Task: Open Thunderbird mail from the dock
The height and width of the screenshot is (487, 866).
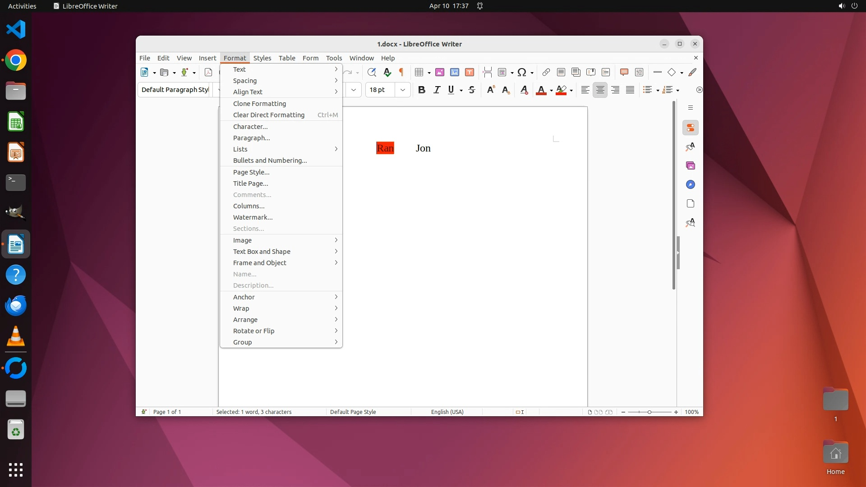Action: pos(16,306)
